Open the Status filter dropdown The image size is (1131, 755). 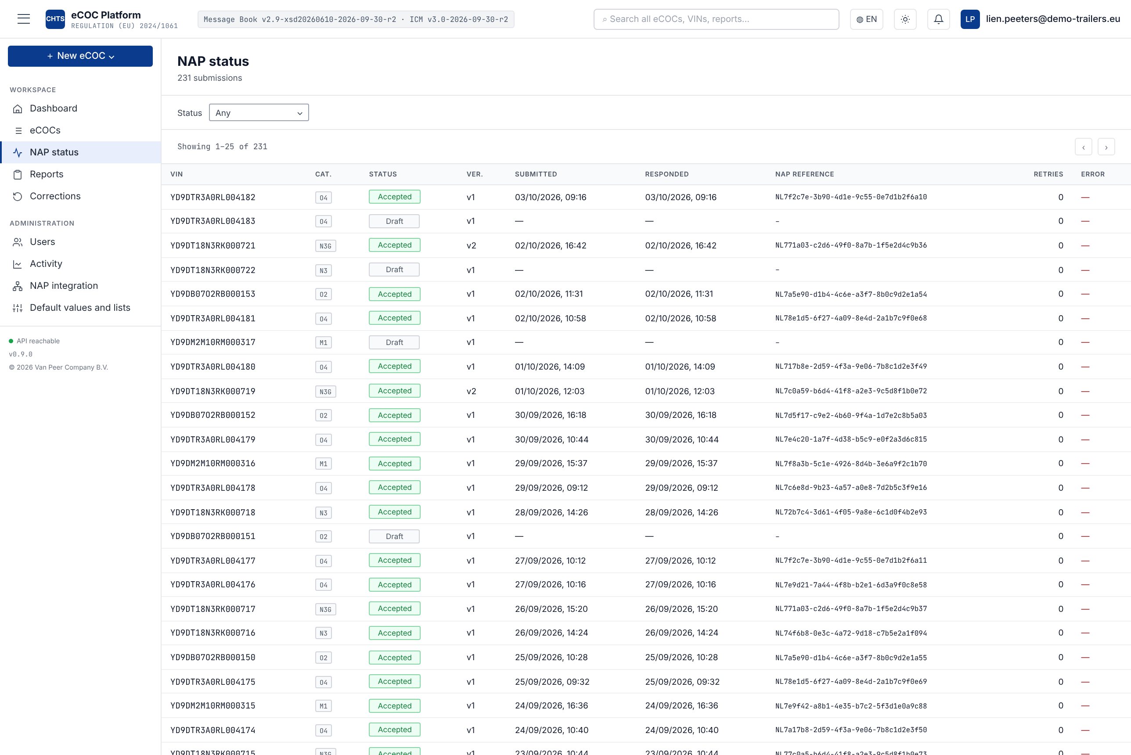tap(259, 113)
